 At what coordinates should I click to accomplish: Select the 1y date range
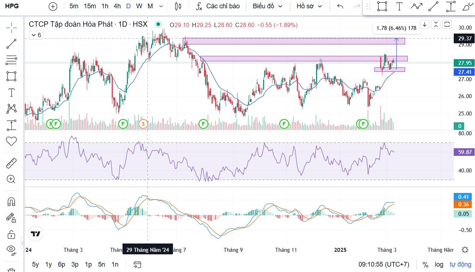tap(48, 264)
